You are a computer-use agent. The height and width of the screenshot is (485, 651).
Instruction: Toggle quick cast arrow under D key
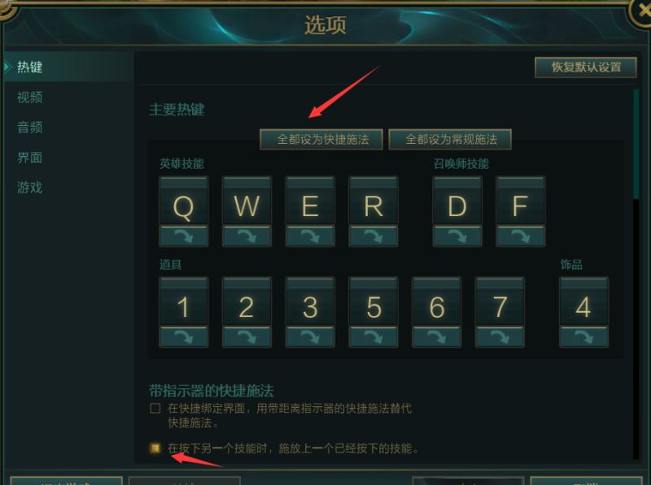click(457, 236)
